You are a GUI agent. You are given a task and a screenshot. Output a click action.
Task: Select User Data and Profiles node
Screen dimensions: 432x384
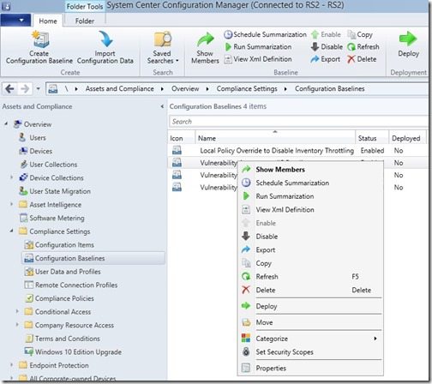[x=68, y=272]
